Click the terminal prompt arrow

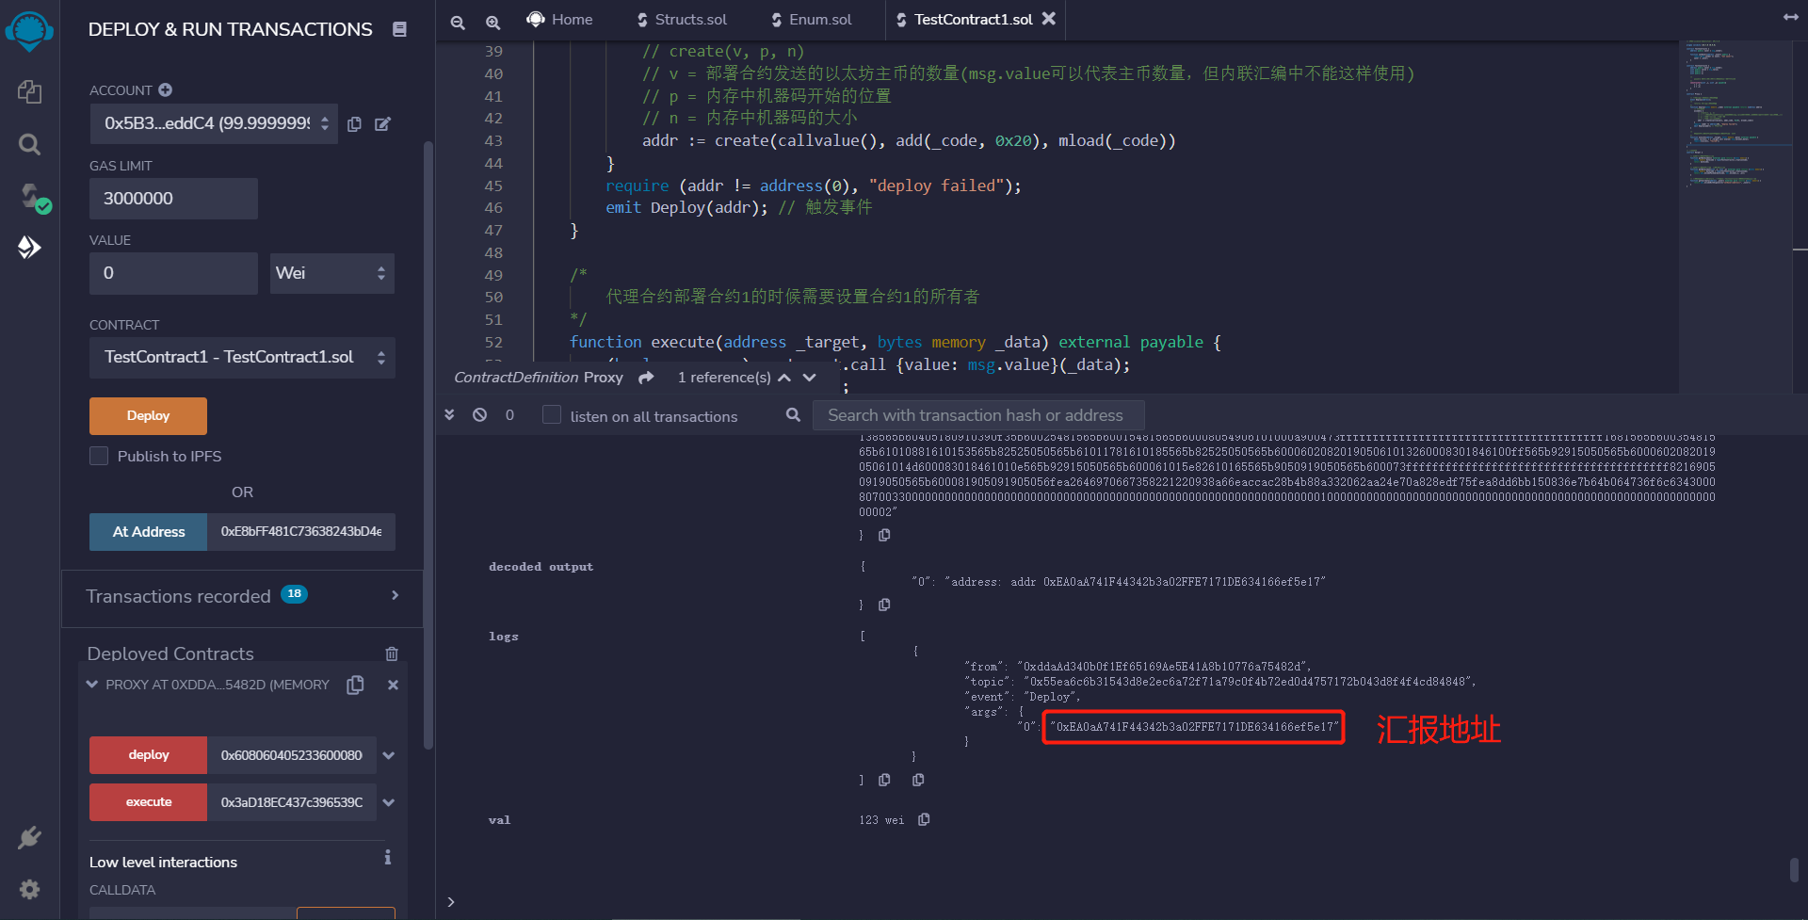[451, 902]
